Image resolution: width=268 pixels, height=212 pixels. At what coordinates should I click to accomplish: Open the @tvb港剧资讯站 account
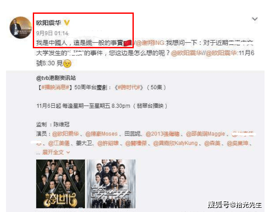[56, 78]
